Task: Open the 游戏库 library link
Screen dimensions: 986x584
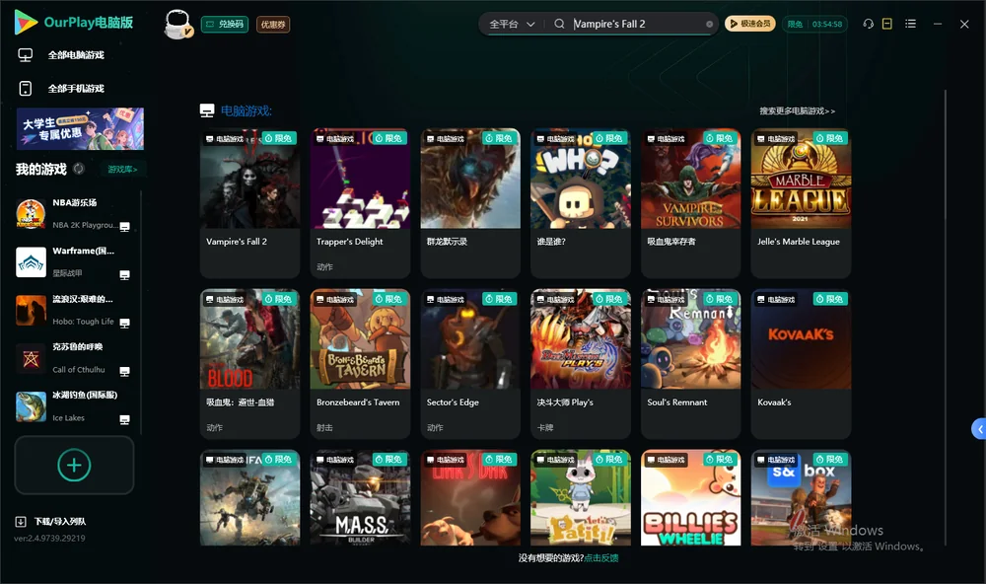Action: click(x=122, y=170)
